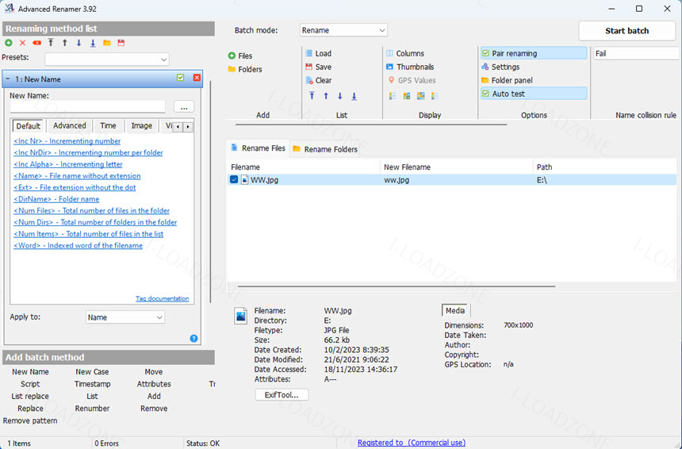Open Columns display settings
The height and width of the screenshot is (449, 682).
[405, 53]
